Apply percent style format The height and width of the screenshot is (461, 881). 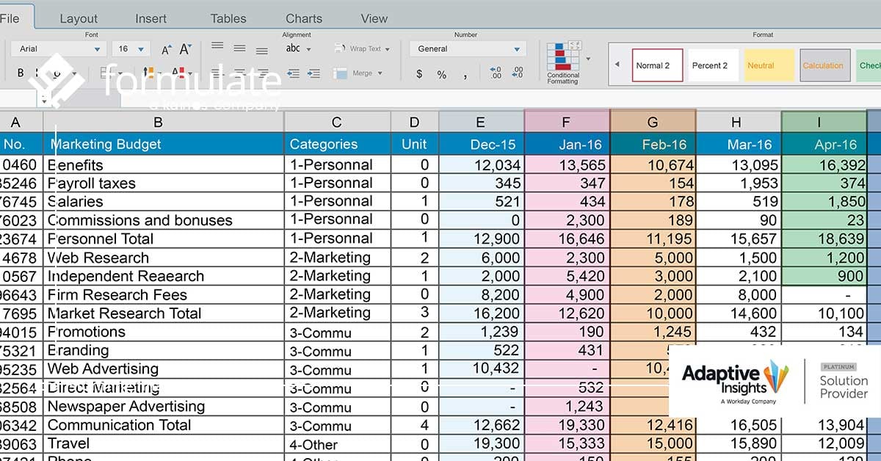(x=441, y=74)
